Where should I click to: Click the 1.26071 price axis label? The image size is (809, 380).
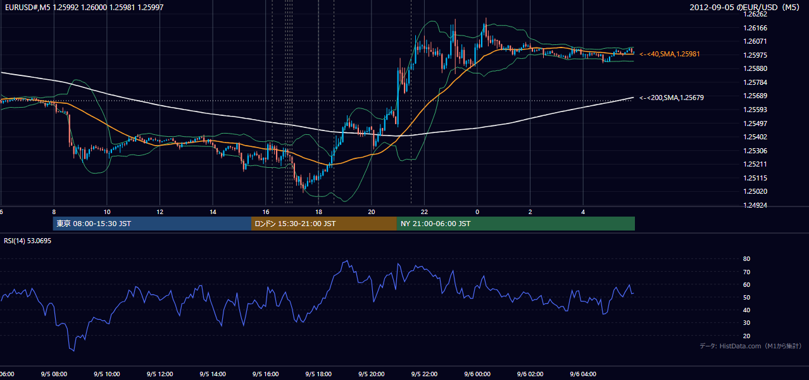(x=755, y=41)
